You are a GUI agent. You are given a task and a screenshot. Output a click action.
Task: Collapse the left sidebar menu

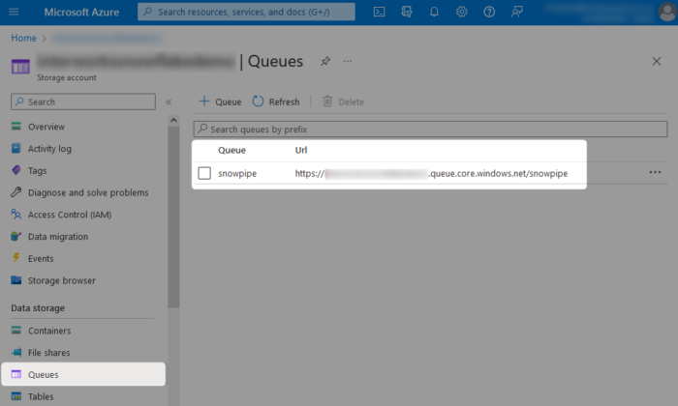click(169, 101)
